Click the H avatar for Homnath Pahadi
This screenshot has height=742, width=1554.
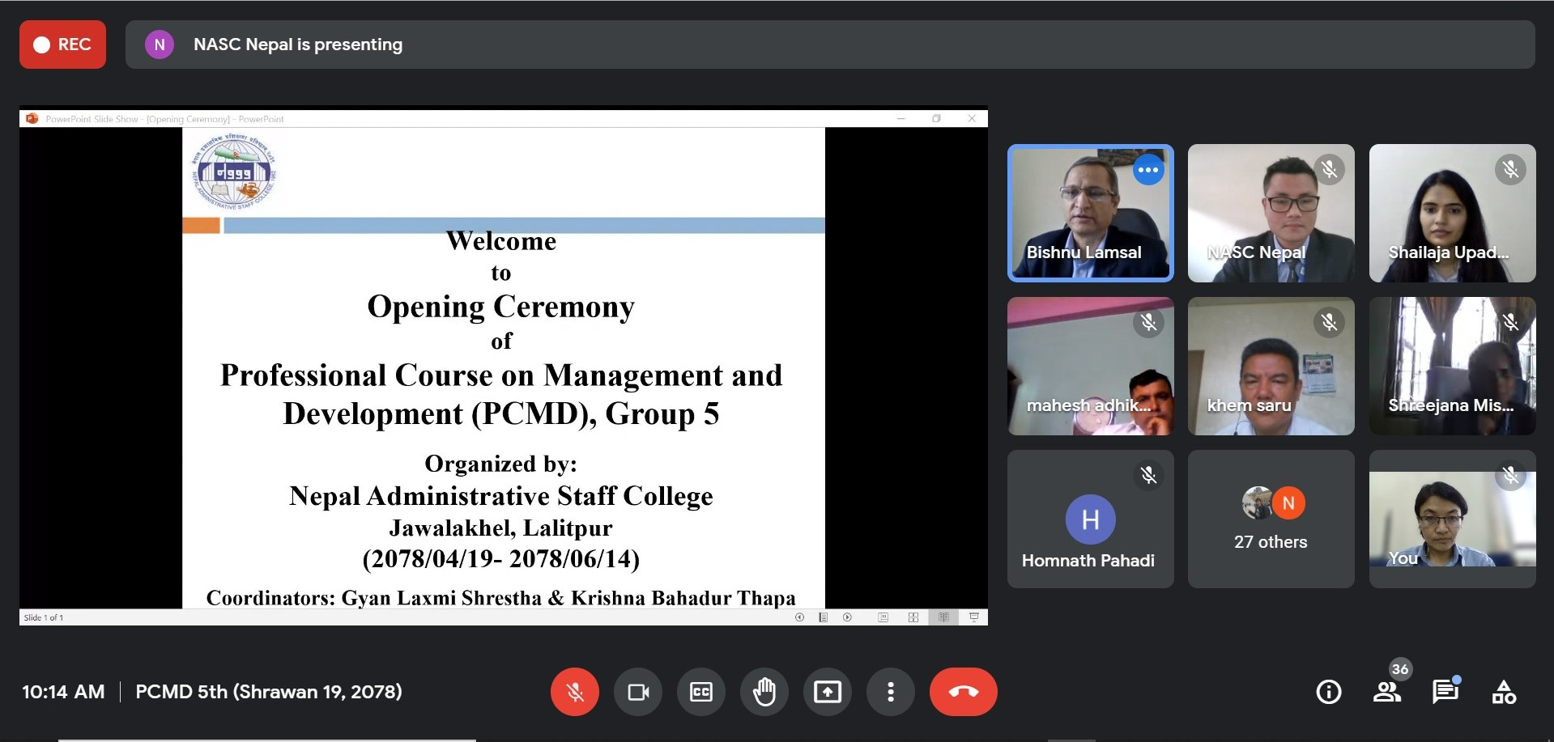coord(1090,519)
